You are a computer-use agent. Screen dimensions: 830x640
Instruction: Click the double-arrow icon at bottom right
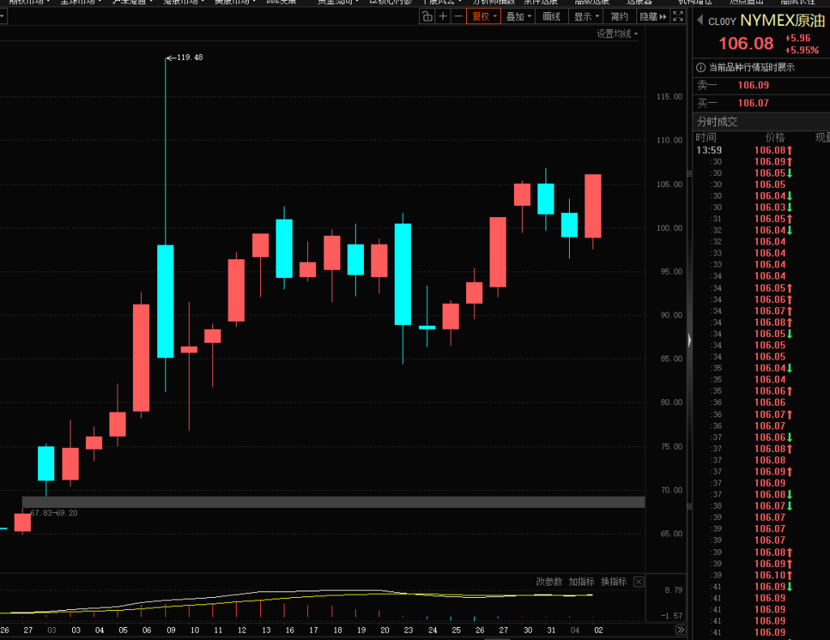pos(681,629)
